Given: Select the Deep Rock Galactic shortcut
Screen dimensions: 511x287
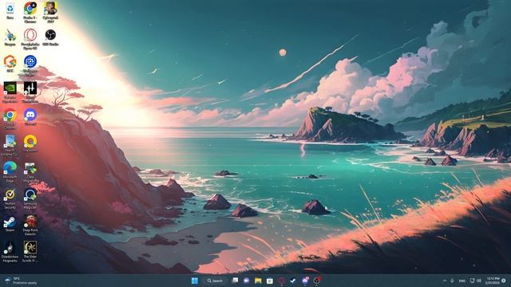Looking at the screenshot, I should point(30,225).
